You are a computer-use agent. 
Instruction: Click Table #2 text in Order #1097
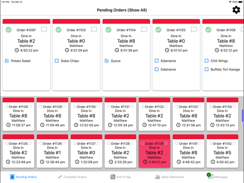[26, 41]
